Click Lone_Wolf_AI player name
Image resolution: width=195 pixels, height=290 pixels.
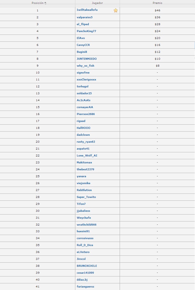pos(87,155)
